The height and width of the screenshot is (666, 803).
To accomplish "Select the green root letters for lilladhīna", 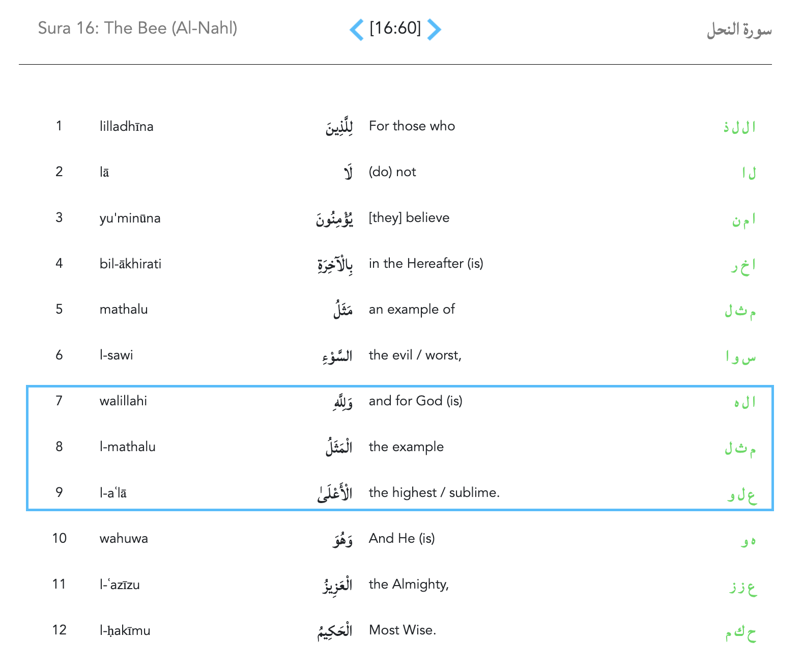I will click(x=740, y=127).
